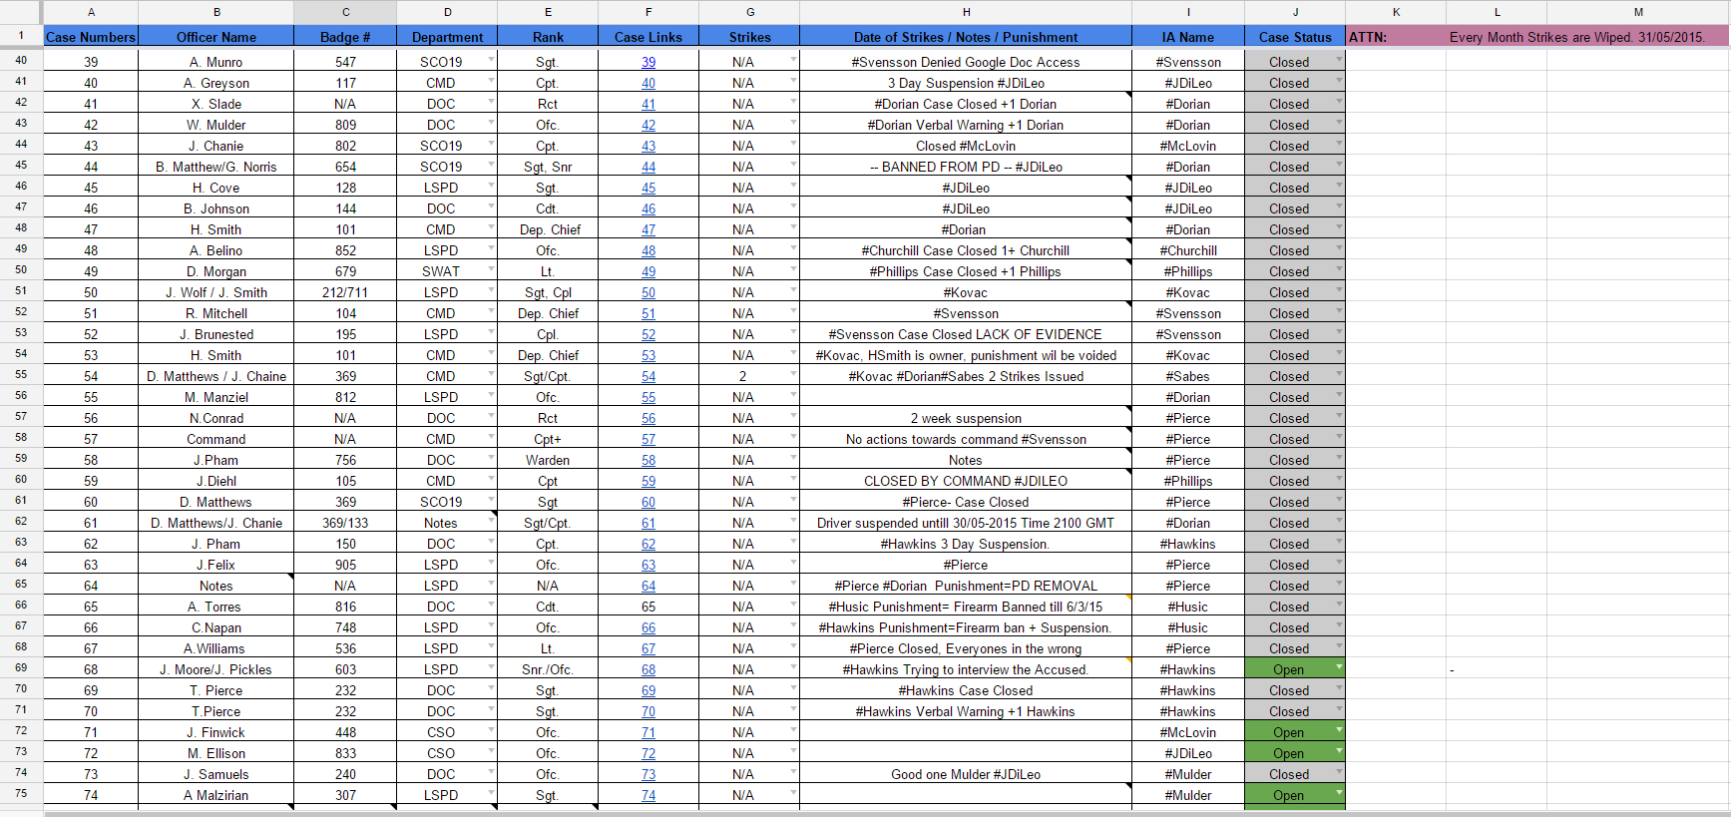Open case link 74
Viewport: 1731px width, 817px height.
click(649, 795)
